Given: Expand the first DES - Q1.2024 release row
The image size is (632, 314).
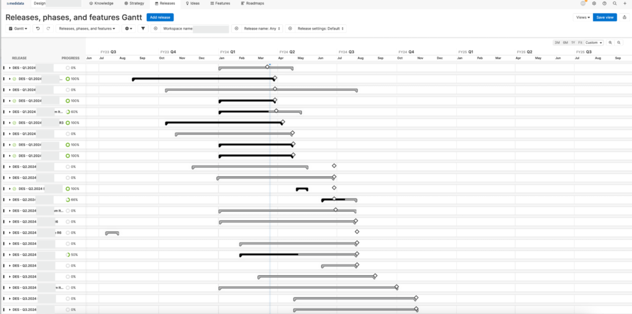Looking at the screenshot, I should (10, 68).
